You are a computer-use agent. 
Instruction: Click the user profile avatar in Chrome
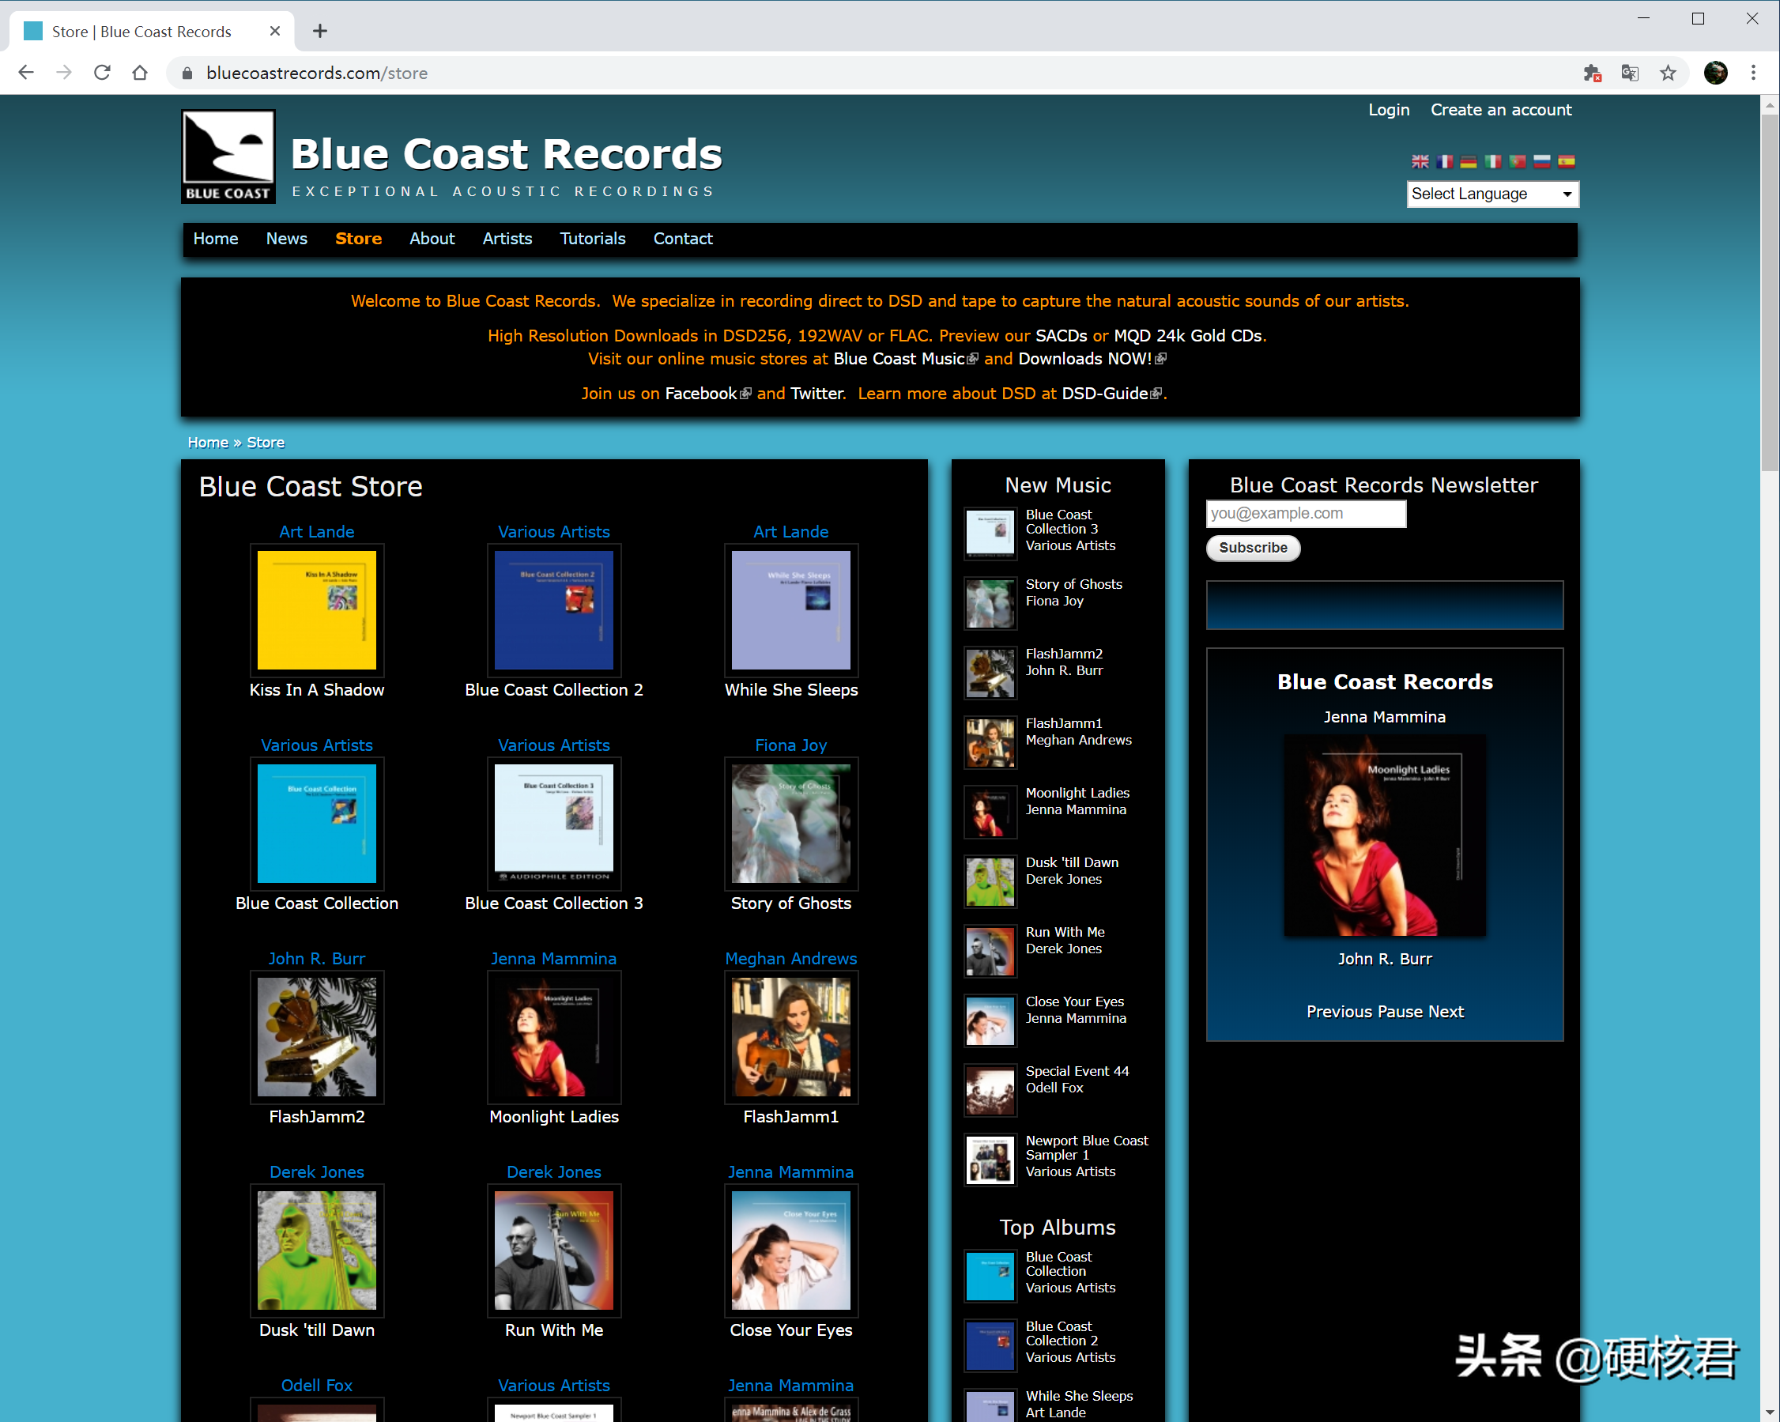coord(1714,73)
